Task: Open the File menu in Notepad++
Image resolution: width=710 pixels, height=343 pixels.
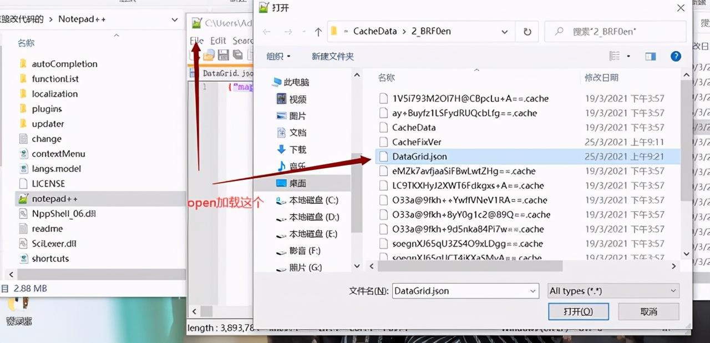Action: (196, 41)
